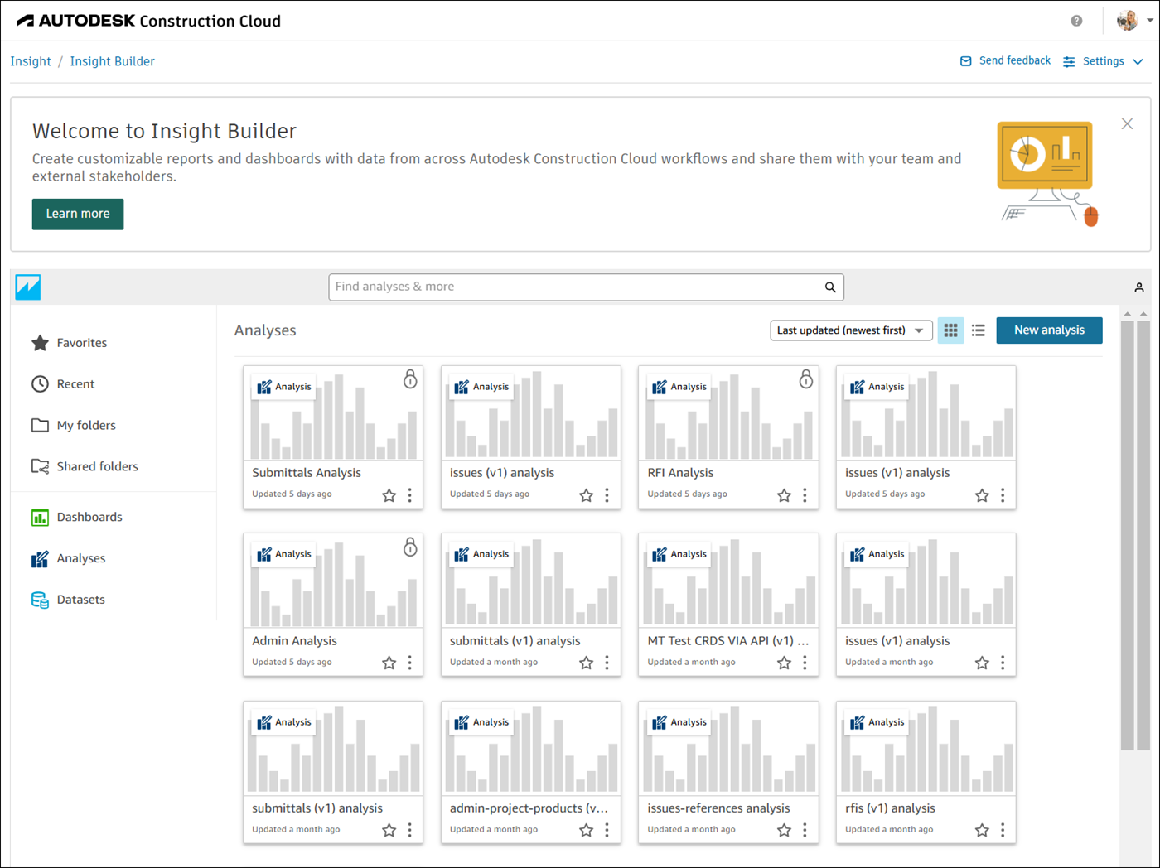Click the New analysis button
Viewport: 1160px width, 868px height.
click(x=1049, y=330)
